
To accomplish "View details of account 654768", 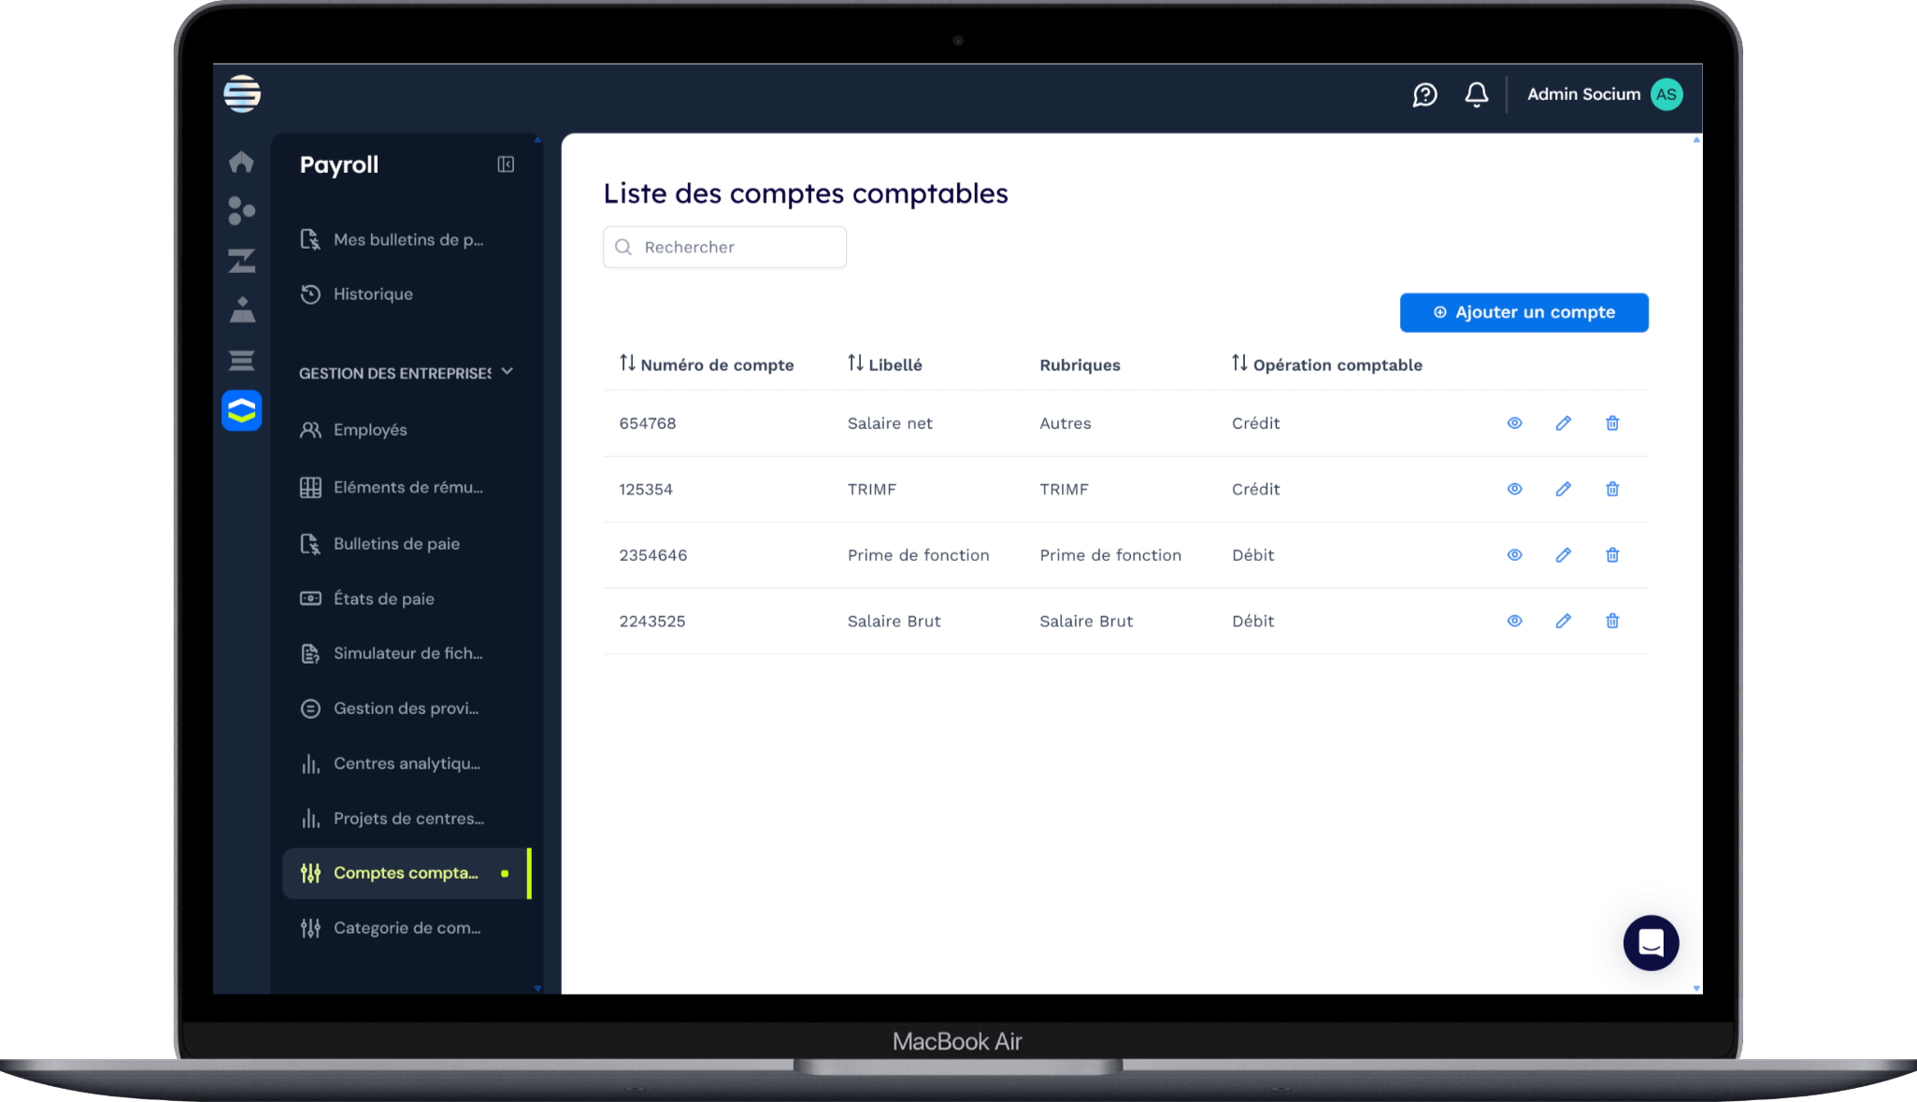I will point(1514,423).
